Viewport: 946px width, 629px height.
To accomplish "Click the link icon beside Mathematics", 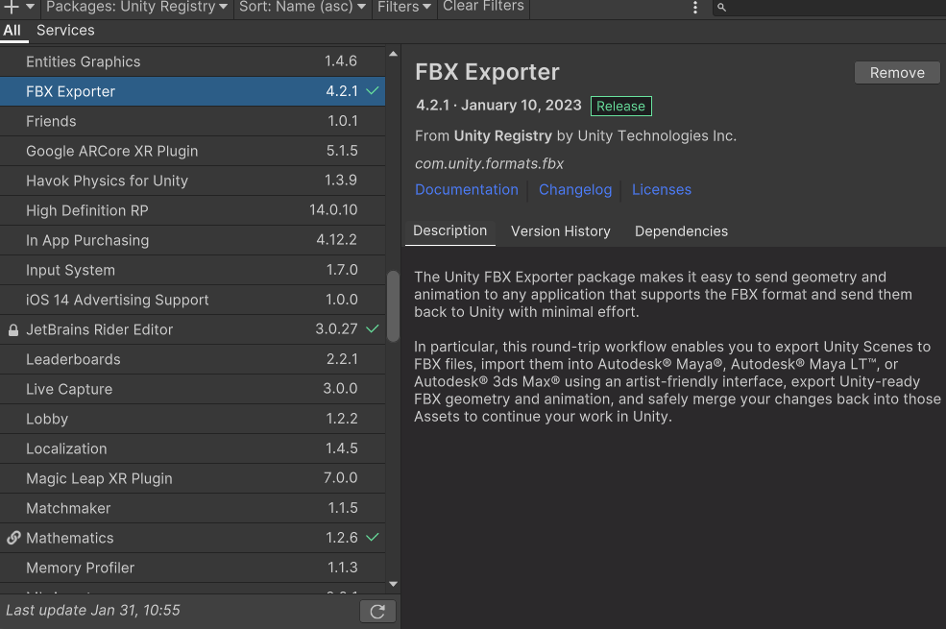I will click(13, 538).
